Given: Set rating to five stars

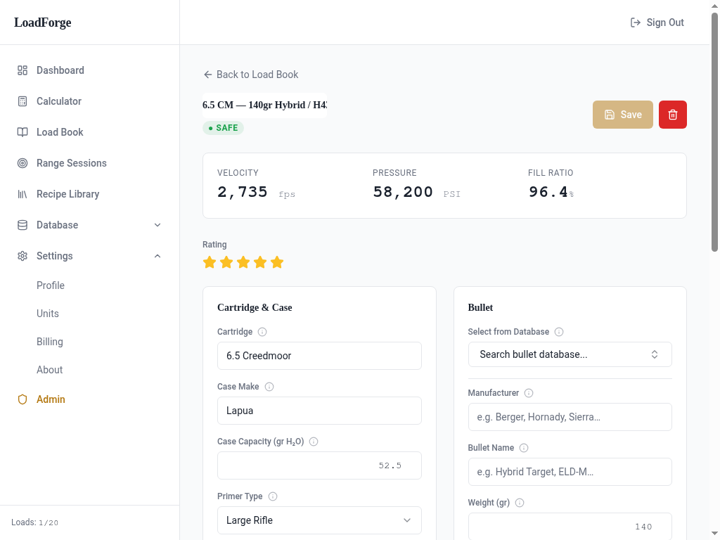Looking at the screenshot, I should pyautogui.click(x=277, y=262).
